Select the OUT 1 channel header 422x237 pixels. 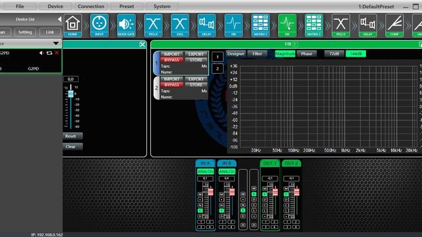pyautogui.click(x=270, y=163)
